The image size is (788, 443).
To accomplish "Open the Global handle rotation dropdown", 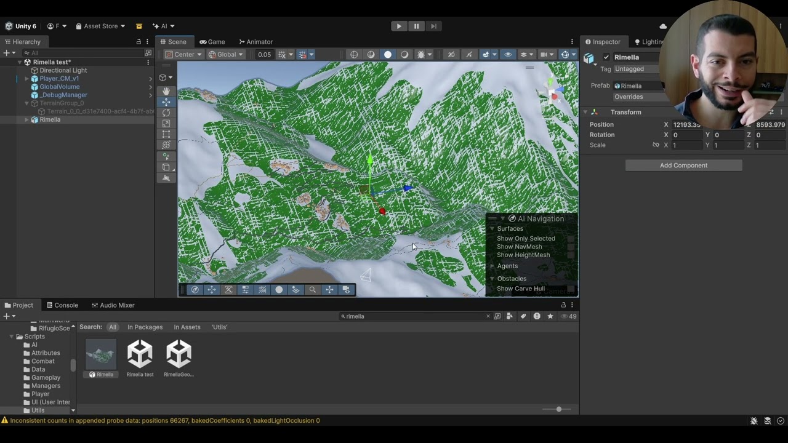I will (225, 55).
